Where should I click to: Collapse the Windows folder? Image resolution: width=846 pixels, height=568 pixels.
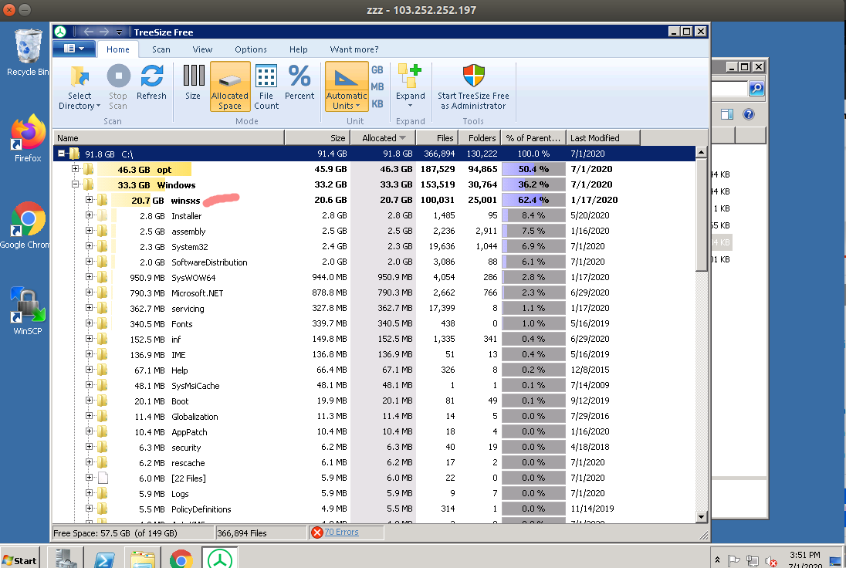[x=76, y=184]
